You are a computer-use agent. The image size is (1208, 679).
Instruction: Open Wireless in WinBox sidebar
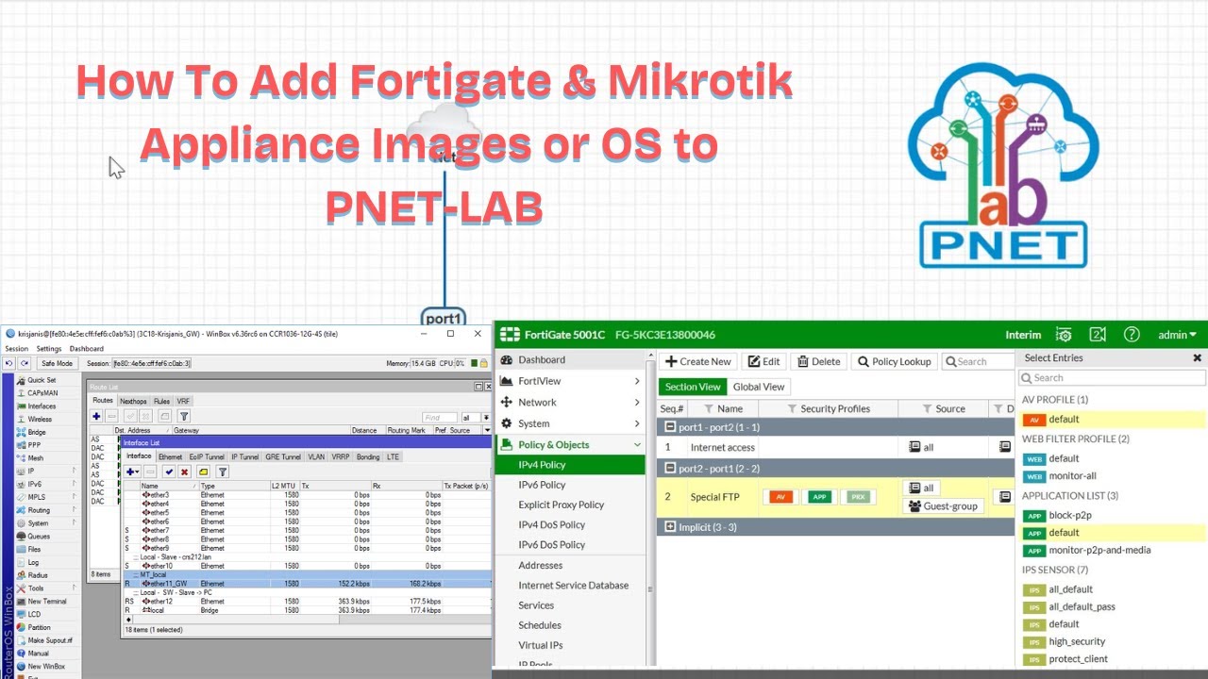(42, 419)
